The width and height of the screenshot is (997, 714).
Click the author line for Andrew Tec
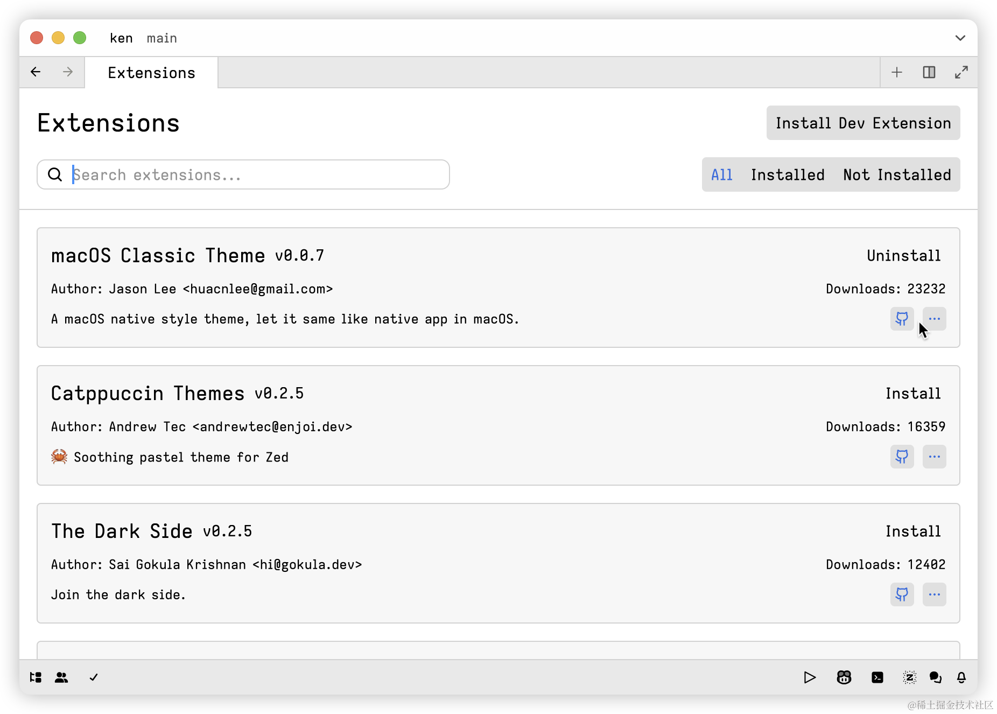coord(201,426)
